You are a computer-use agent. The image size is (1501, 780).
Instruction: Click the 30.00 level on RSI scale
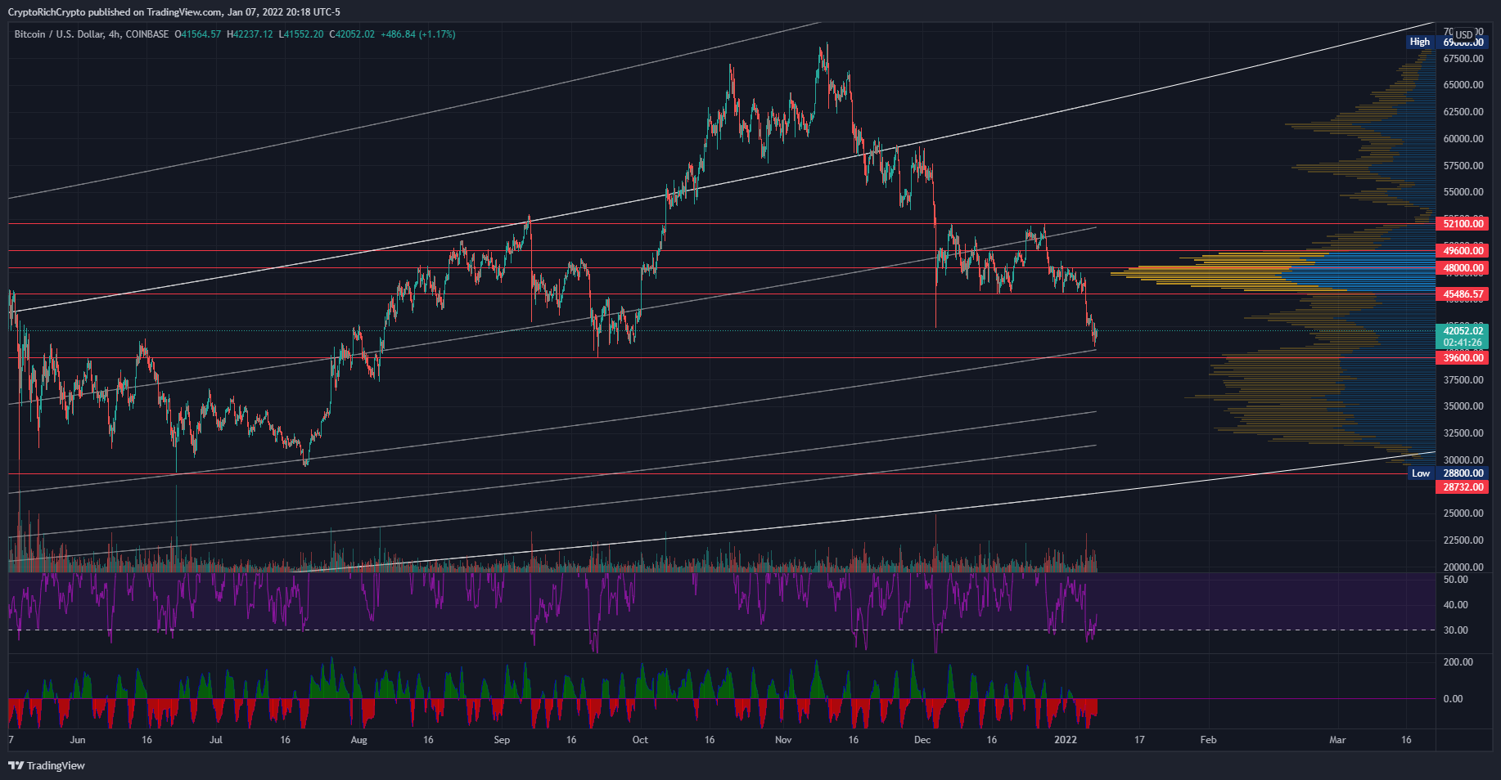pyautogui.click(x=1456, y=630)
